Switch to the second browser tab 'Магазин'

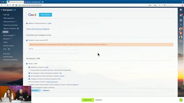32,2
